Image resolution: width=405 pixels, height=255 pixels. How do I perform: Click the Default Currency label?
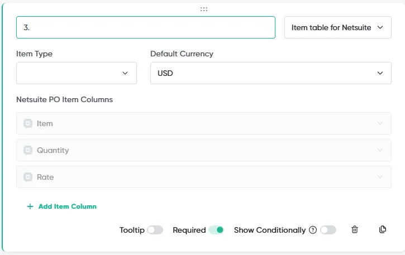pos(182,54)
